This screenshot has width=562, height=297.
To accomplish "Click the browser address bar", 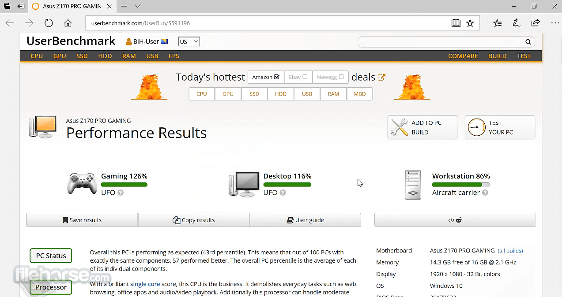I will click(x=269, y=23).
